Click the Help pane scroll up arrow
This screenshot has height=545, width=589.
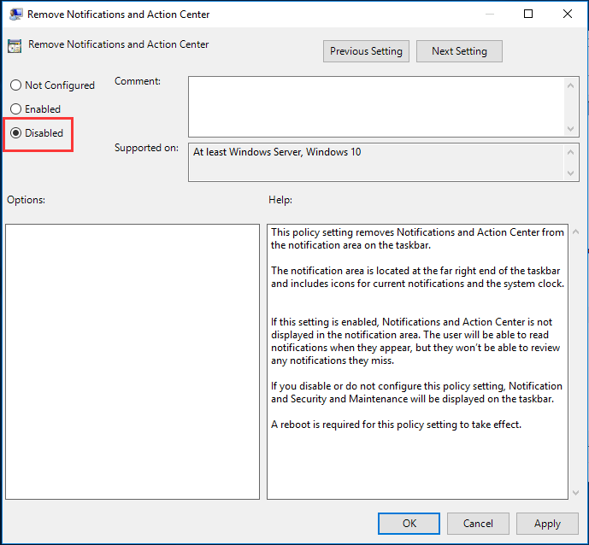[575, 232]
